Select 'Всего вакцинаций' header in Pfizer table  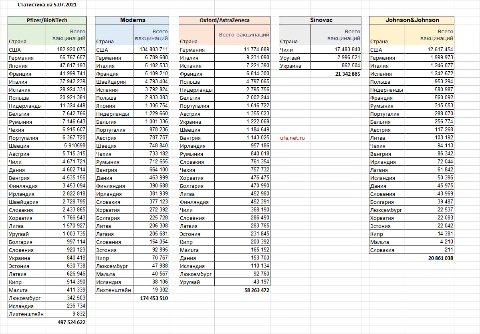click(66, 35)
